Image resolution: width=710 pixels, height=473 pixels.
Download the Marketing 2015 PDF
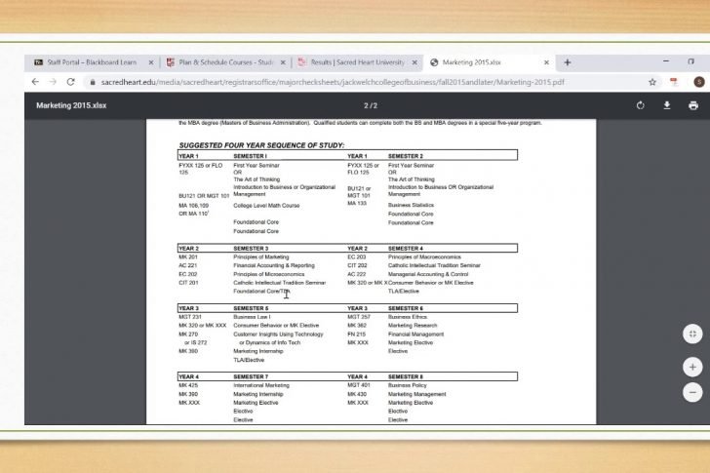667,105
